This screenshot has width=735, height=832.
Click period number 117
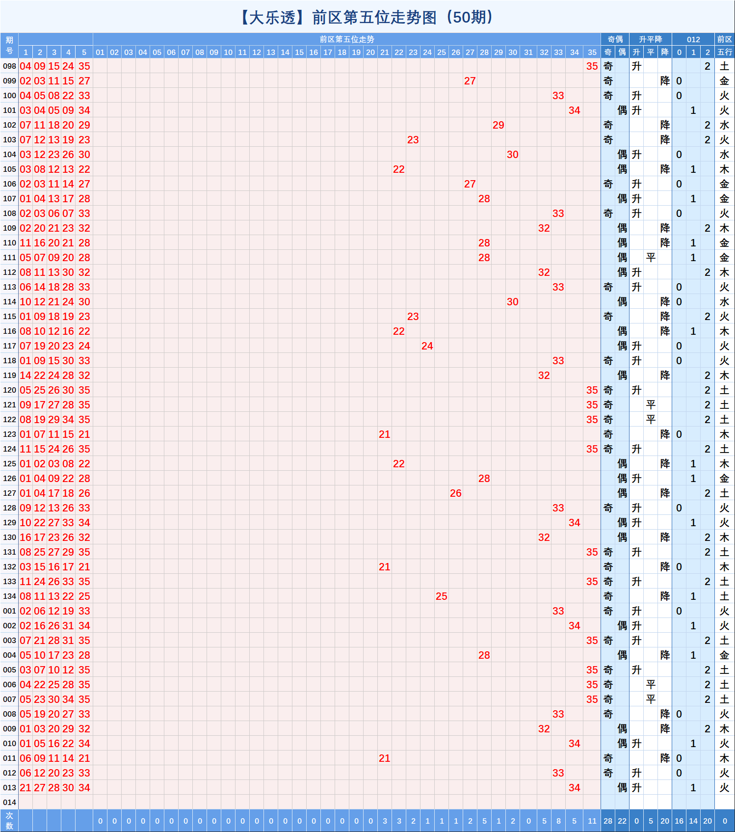click(x=9, y=346)
